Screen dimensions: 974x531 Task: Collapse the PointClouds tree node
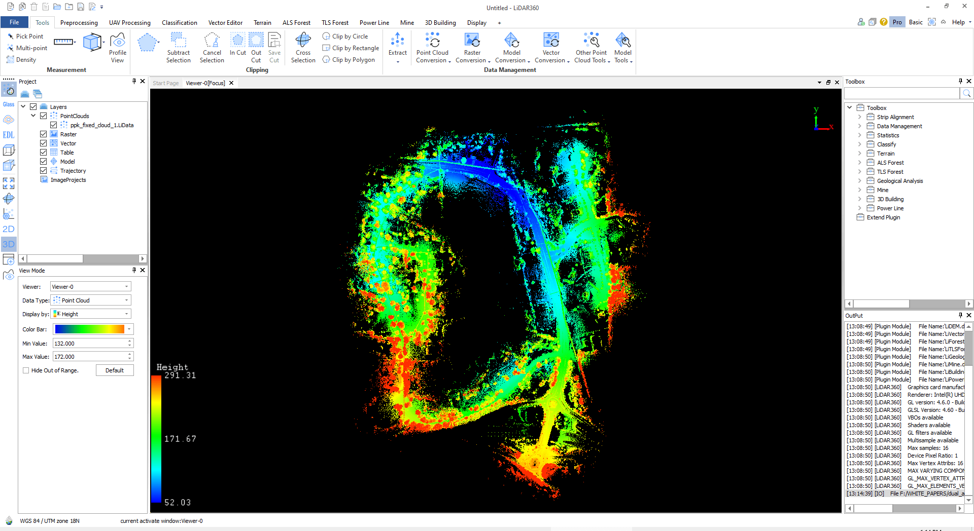click(33, 116)
